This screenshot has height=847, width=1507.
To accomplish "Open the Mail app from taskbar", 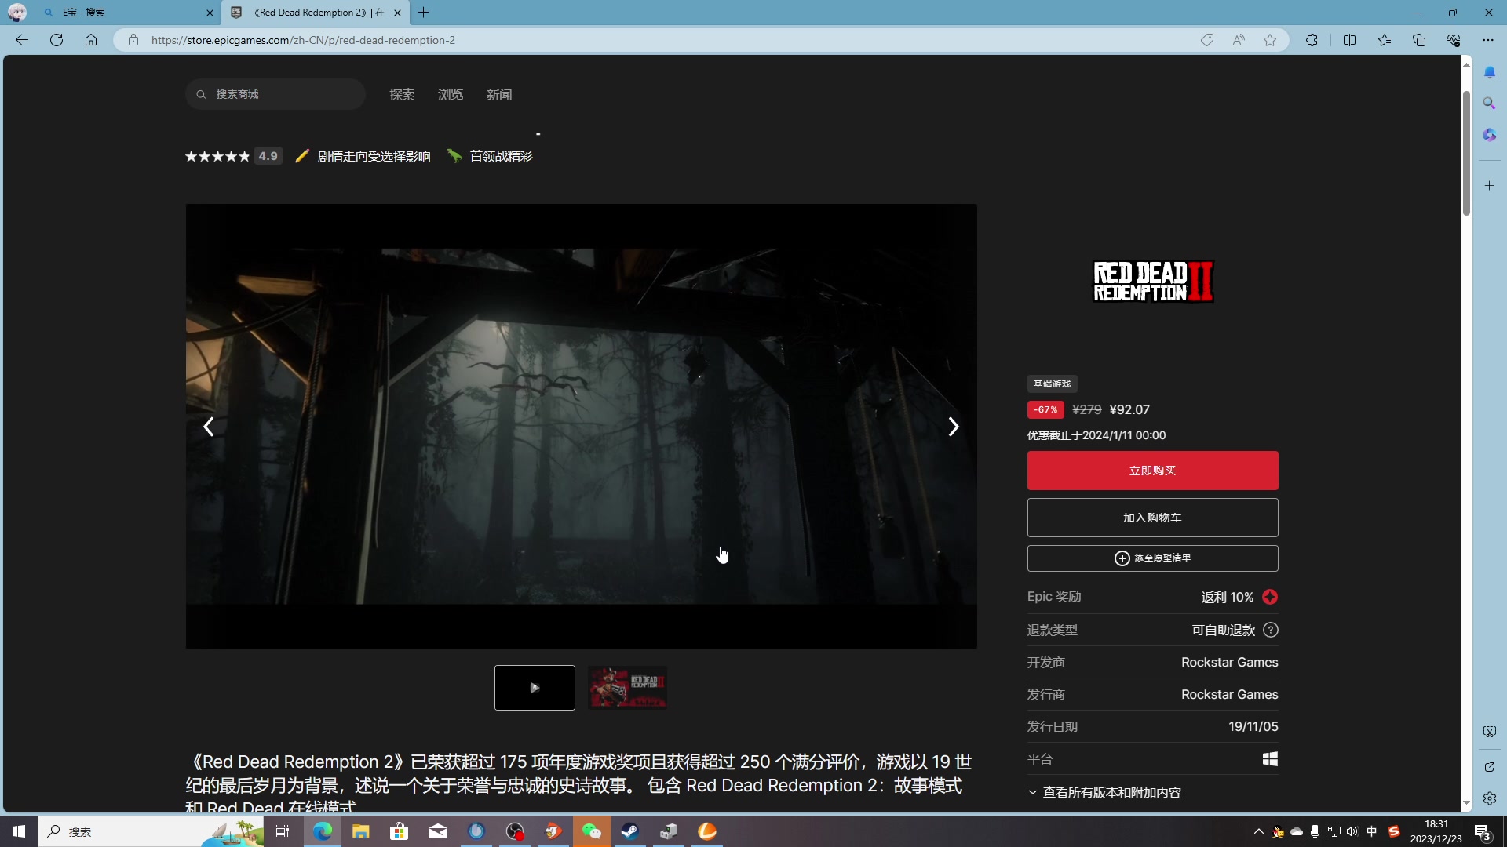I will (x=437, y=831).
